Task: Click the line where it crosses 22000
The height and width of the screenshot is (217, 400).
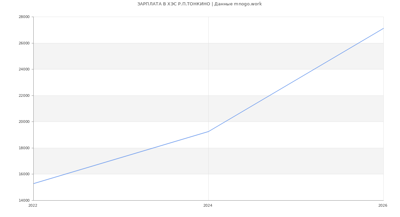Action: pyautogui.click(x=269, y=95)
